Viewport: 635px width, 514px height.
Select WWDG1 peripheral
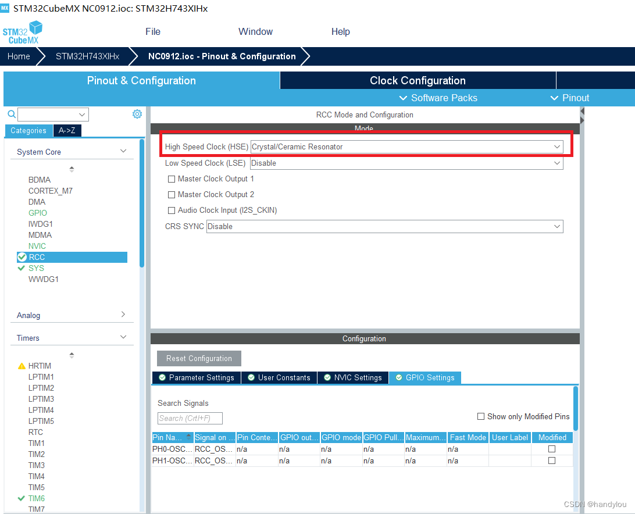[44, 280]
